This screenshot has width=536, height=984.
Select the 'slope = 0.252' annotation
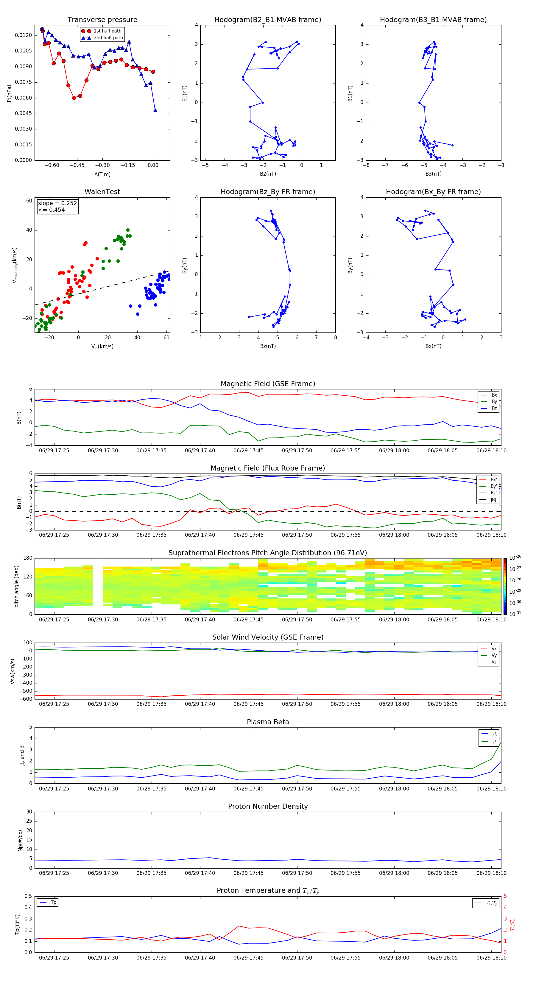[57, 203]
